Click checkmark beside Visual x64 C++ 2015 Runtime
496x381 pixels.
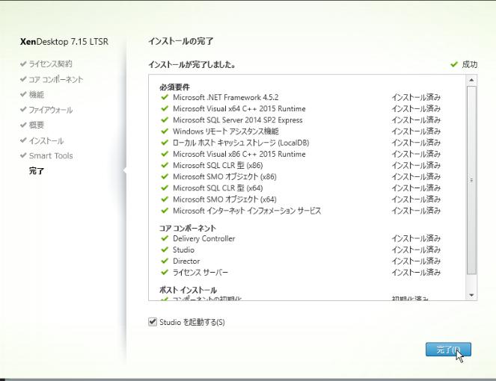[x=165, y=108]
